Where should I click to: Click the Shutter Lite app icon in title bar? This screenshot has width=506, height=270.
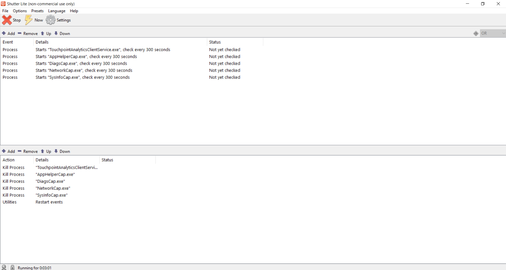point(3,4)
